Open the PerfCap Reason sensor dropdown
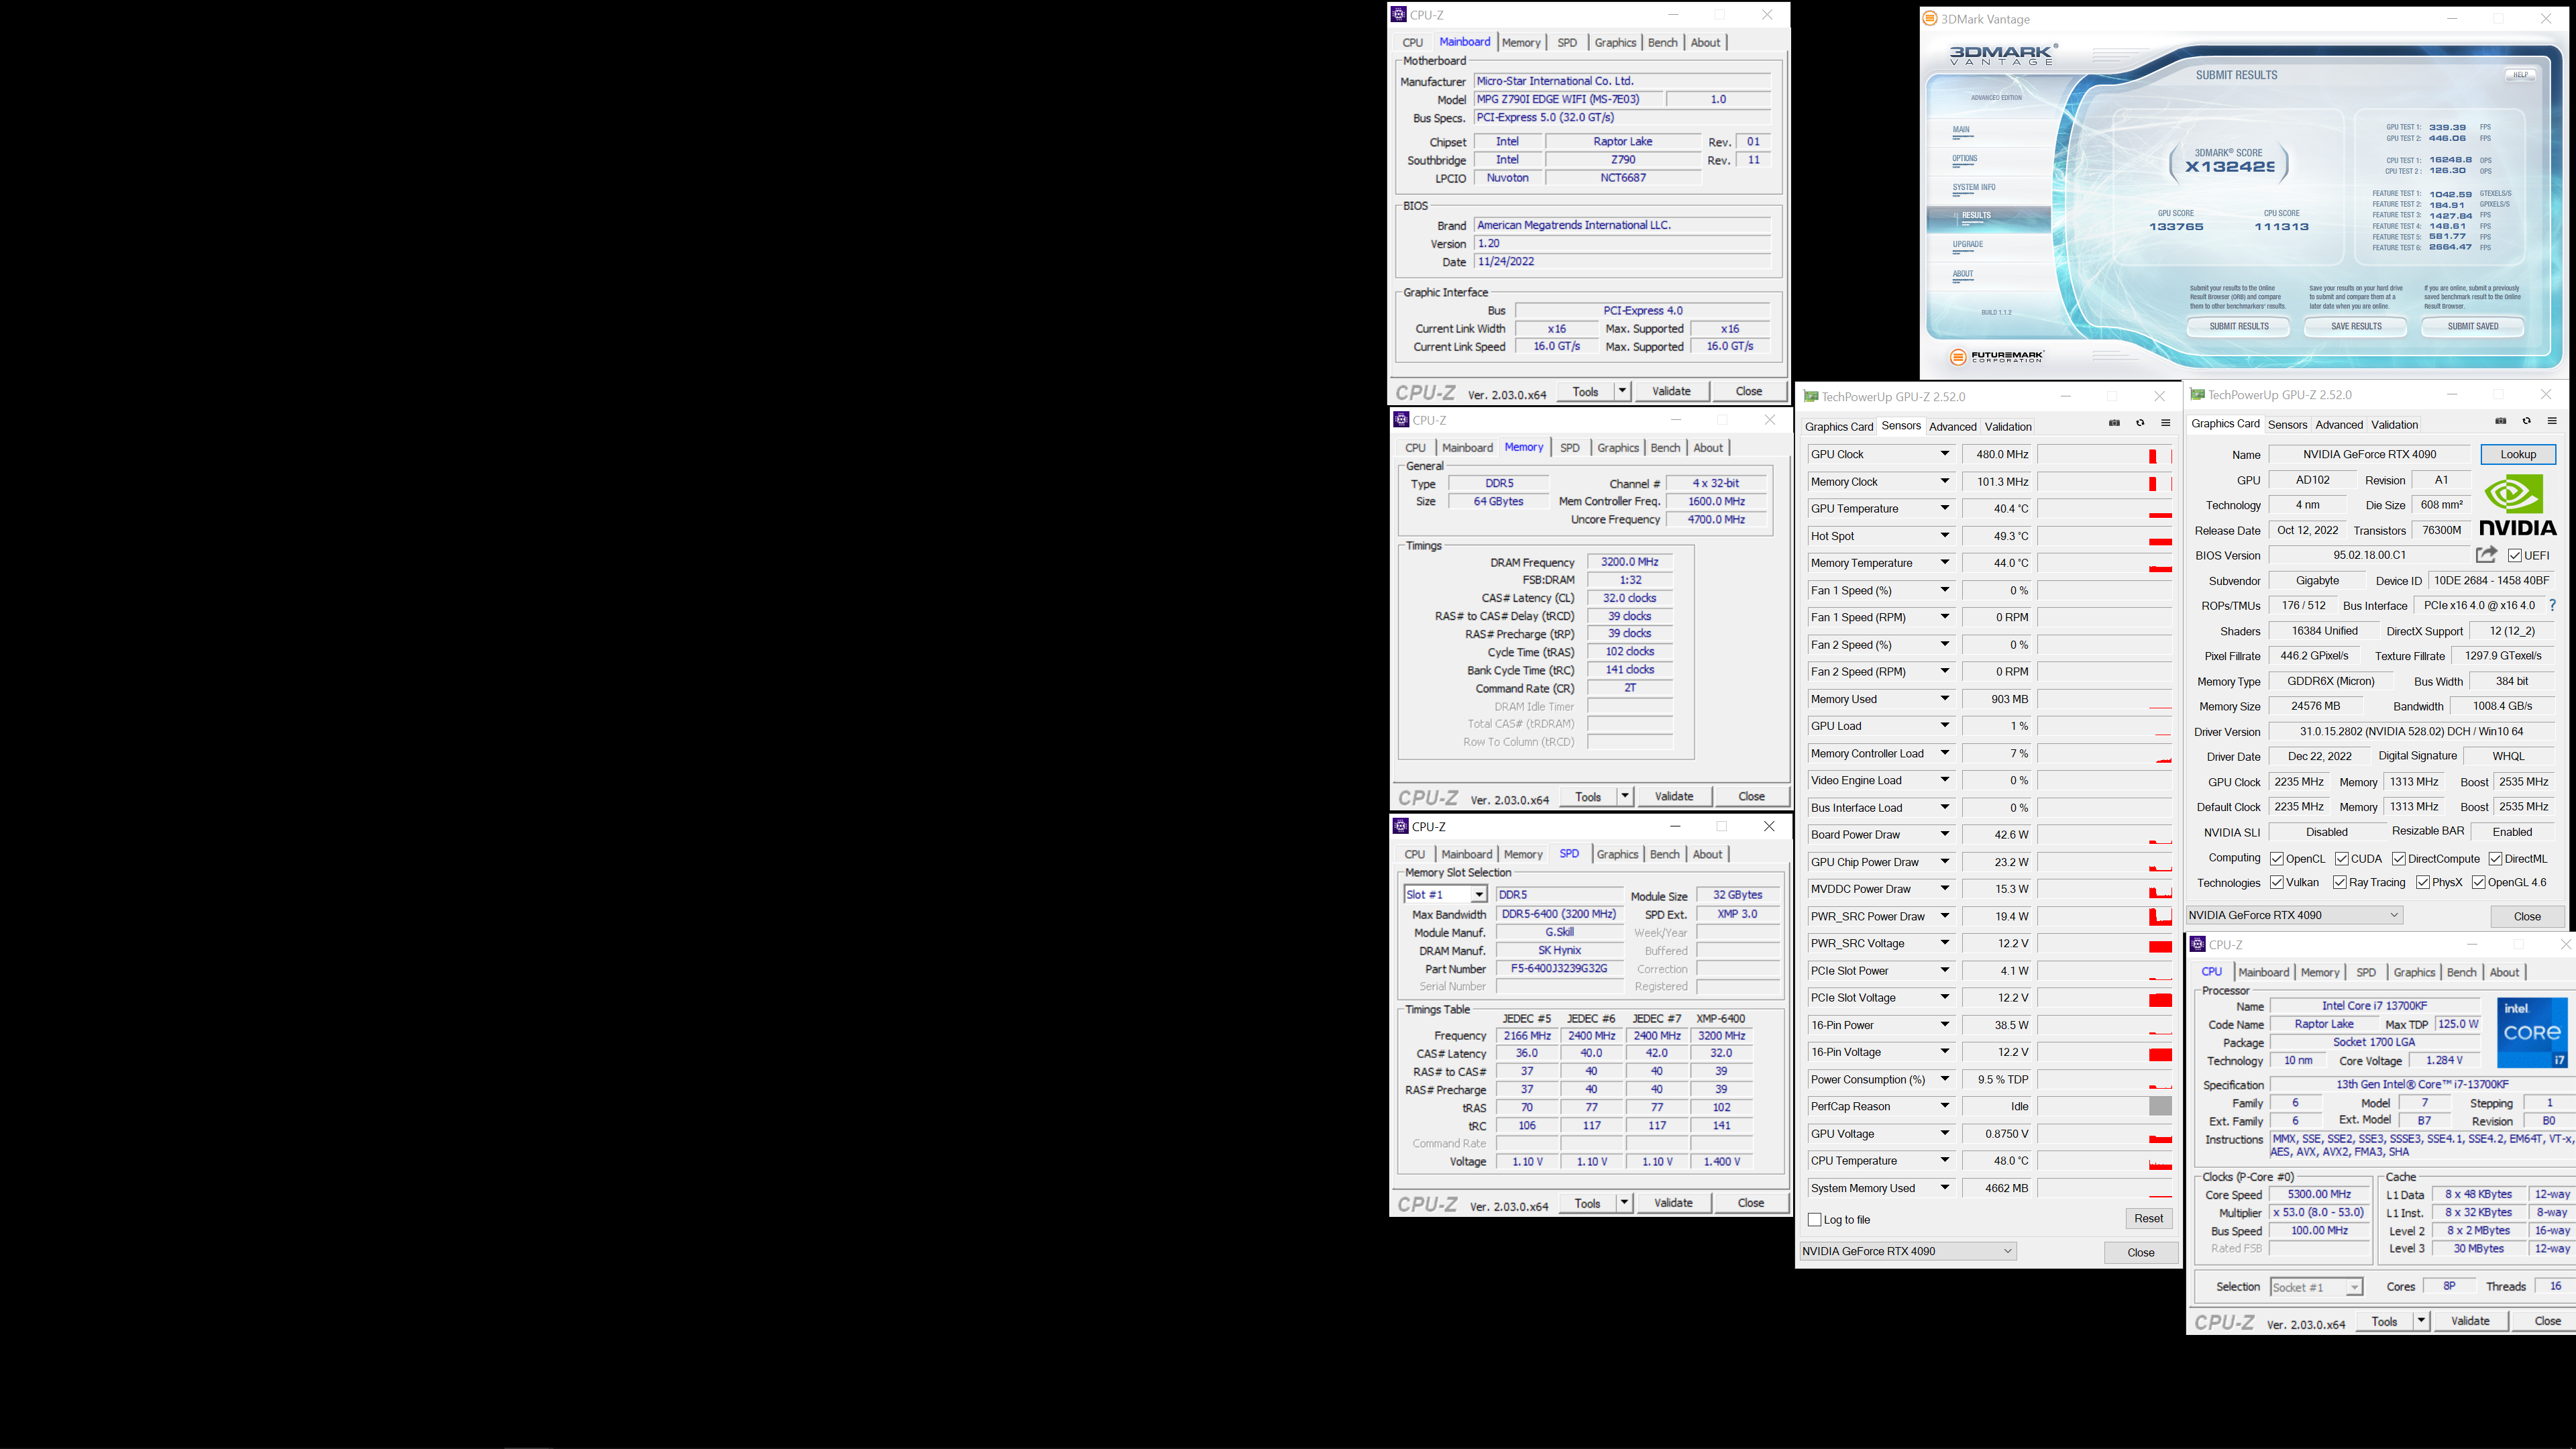Screen dimensions: 2576x1449 pyautogui.click(x=1945, y=1106)
